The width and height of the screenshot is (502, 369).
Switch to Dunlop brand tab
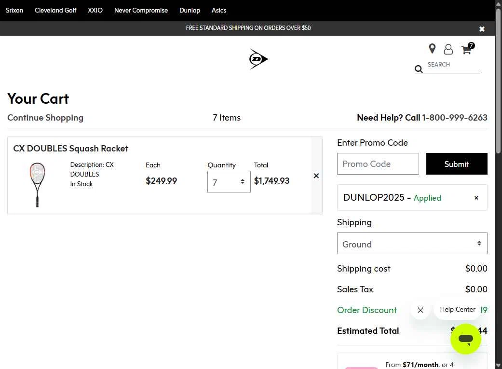(x=190, y=10)
